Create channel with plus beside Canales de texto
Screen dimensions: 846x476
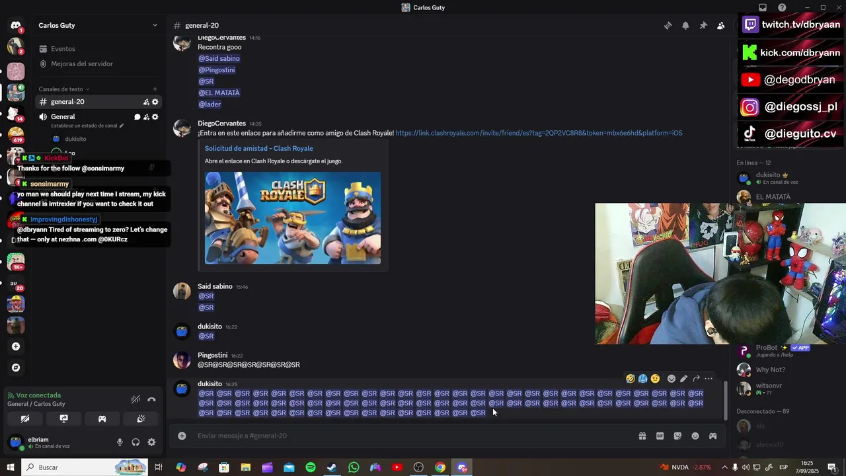[155, 89]
